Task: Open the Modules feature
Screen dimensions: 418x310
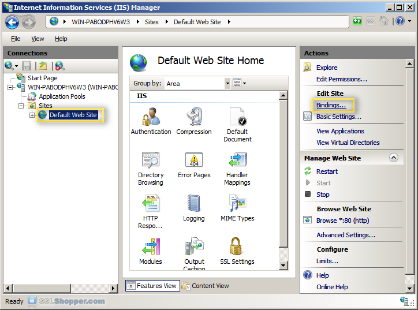Action: pyautogui.click(x=151, y=251)
